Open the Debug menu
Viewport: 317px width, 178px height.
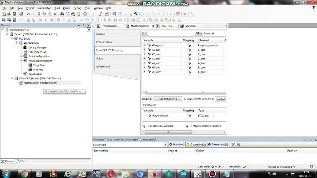tap(77, 8)
